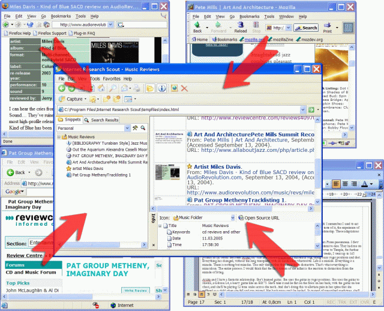Click the horizontal scrollbar under the snippet list

pyautogui.click(x=232, y=209)
